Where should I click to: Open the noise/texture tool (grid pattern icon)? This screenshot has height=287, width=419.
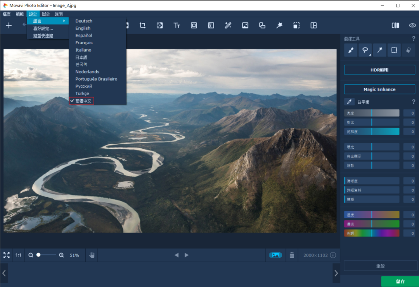click(211, 25)
